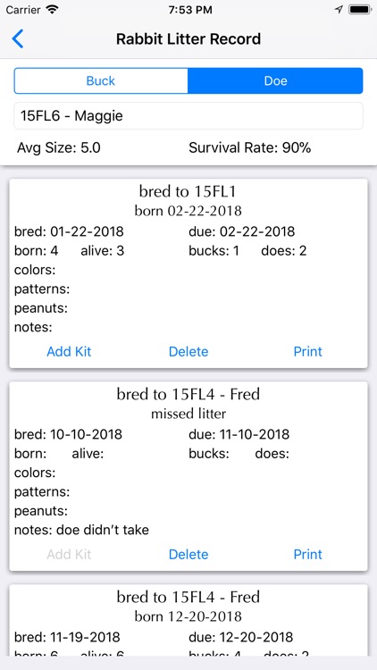377x670 pixels.
Task: Open the litter card born 12-20-2018
Action: [x=188, y=621]
